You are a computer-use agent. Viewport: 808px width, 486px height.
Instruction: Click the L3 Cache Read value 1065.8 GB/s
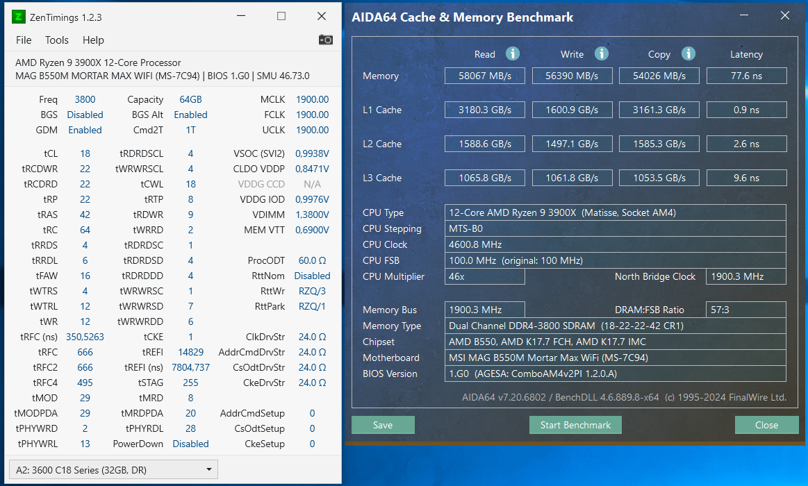[485, 178]
